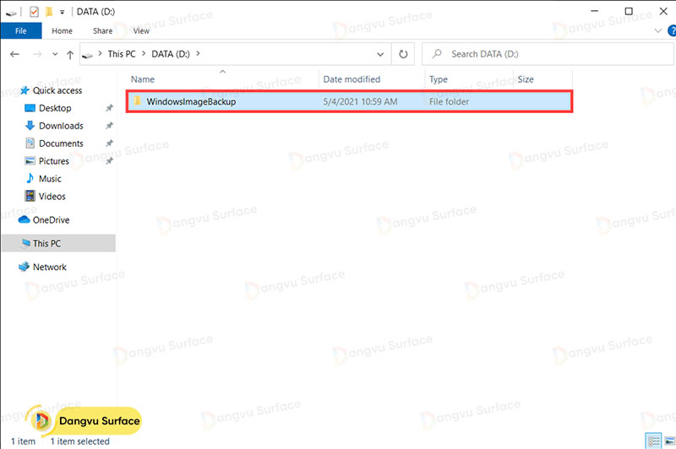Refresh the current folder view
Viewport: 676px width, 449px height.
click(x=403, y=54)
